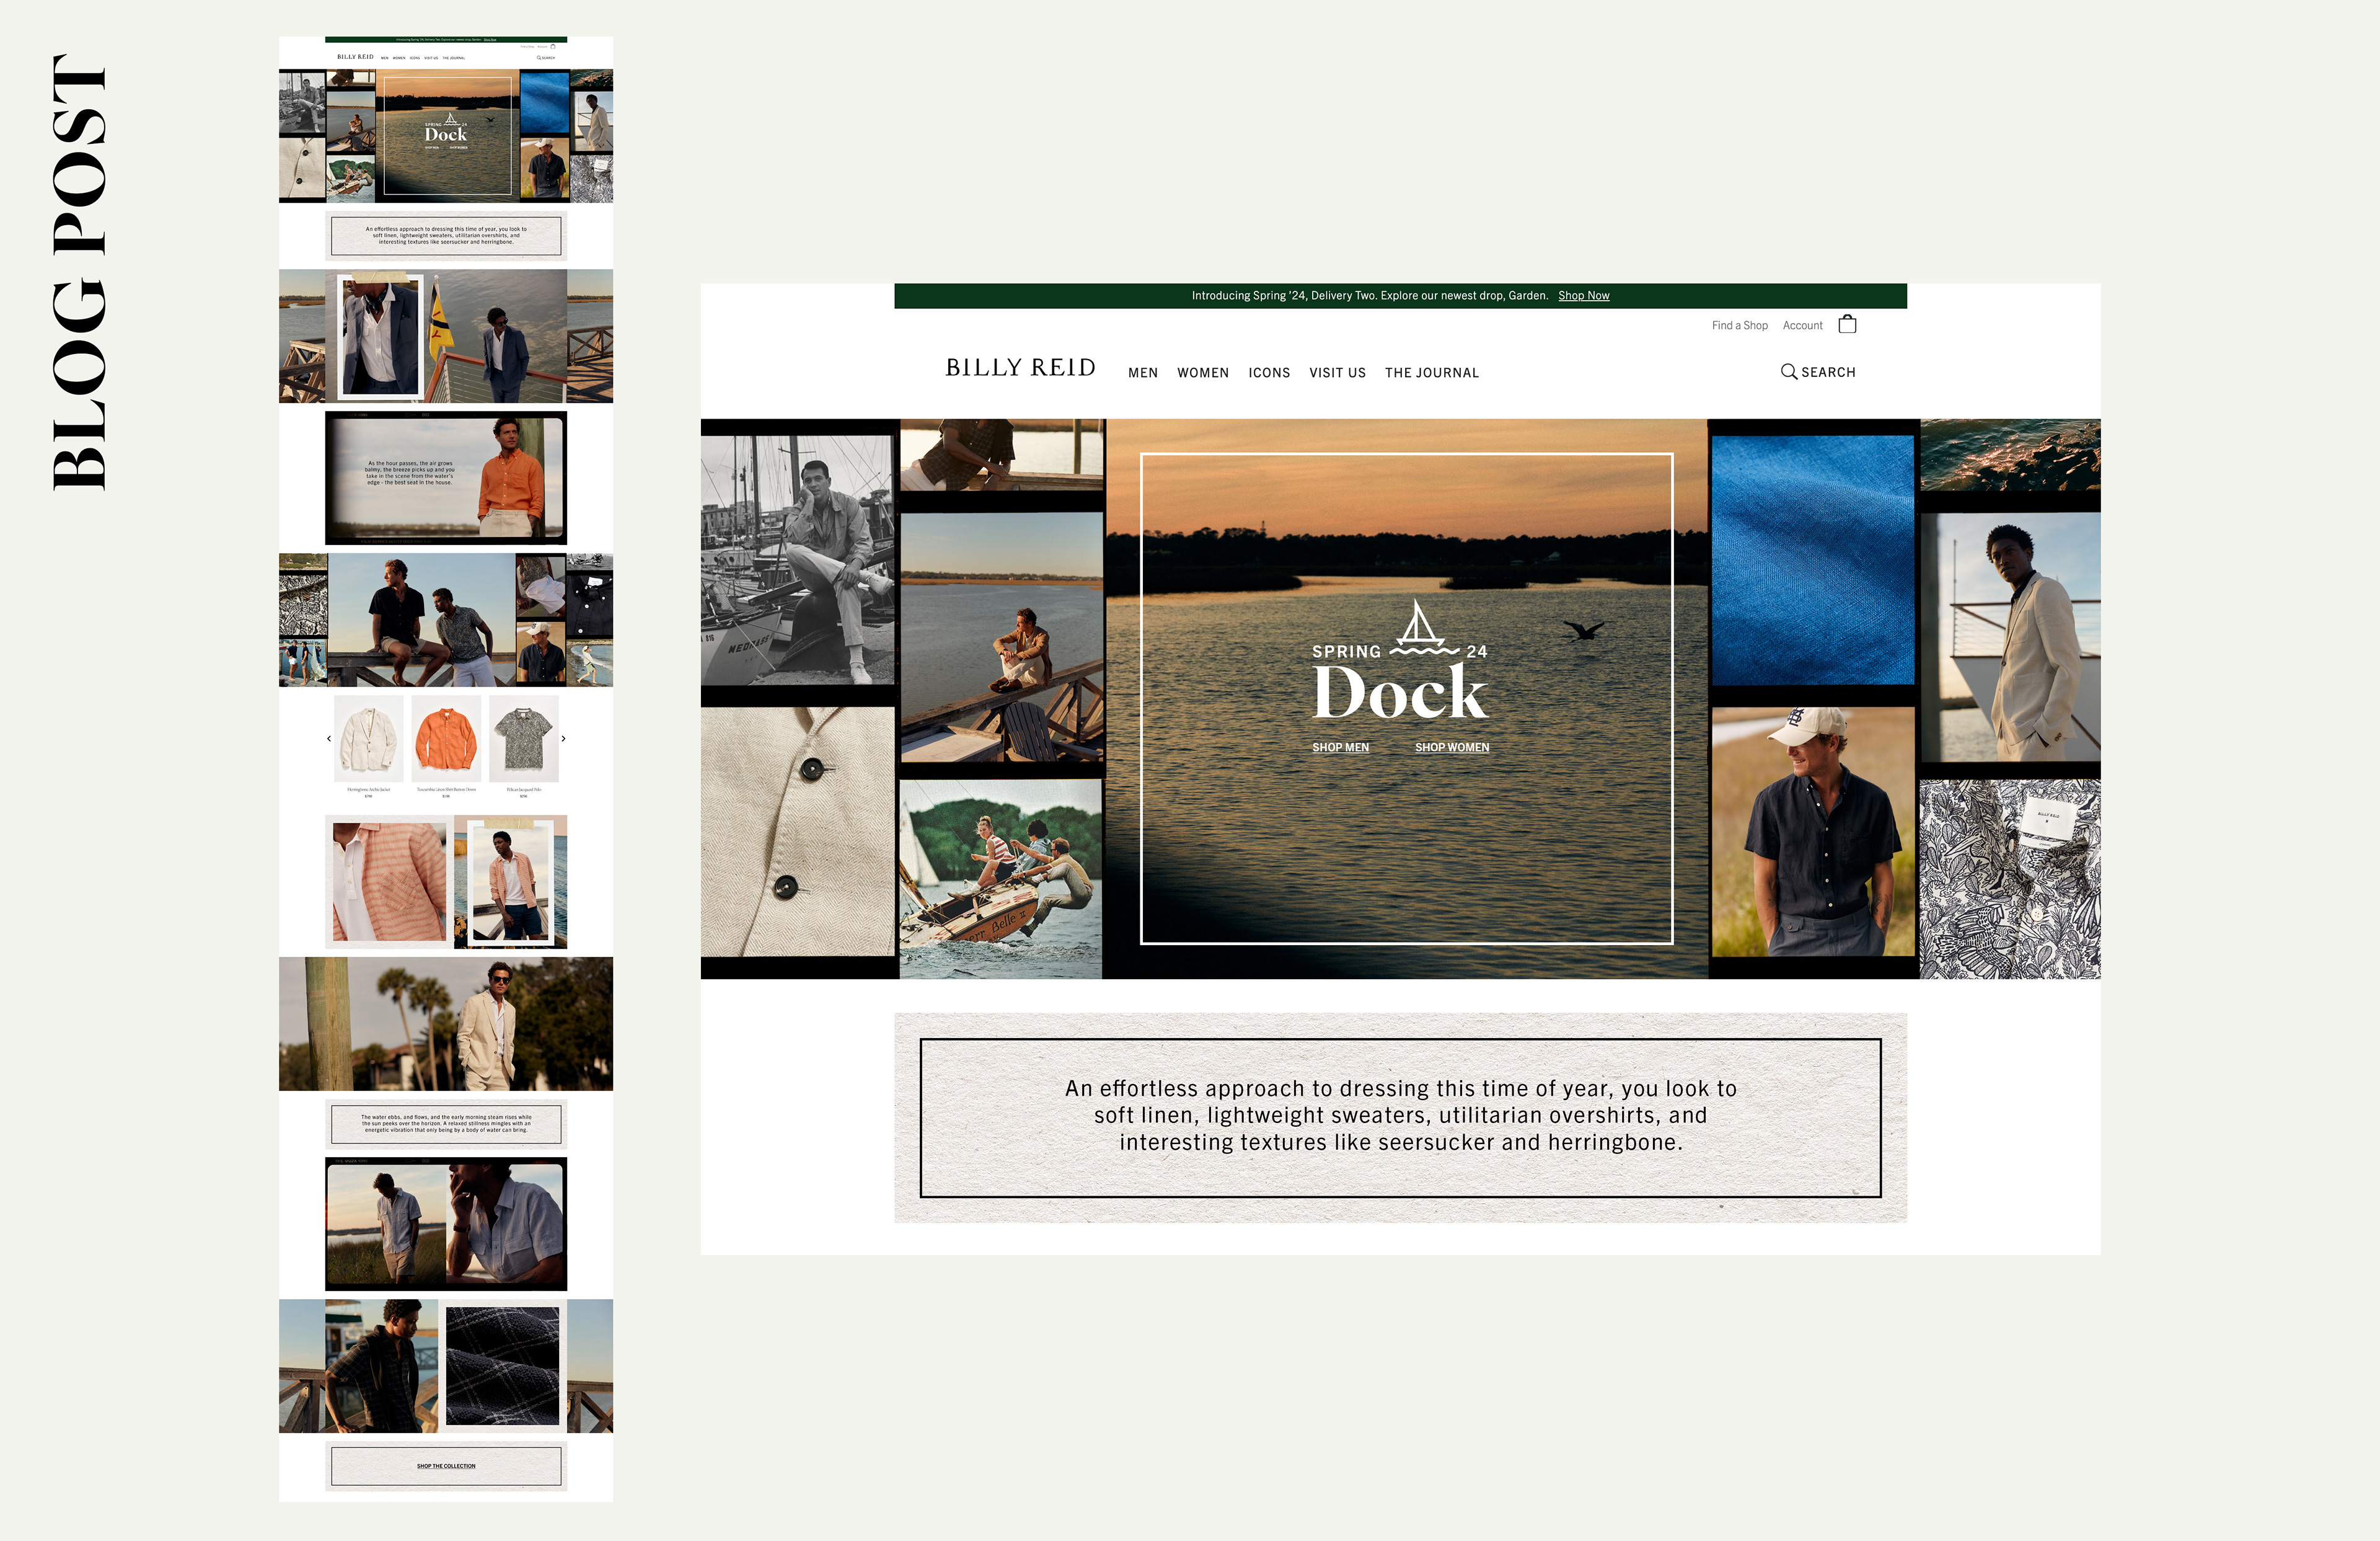
Task: Select the orange linen shirt product thumbnail
Action: coord(446,739)
